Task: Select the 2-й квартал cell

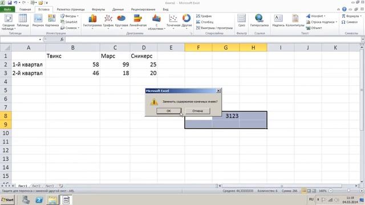Action: (x=29, y=73)
